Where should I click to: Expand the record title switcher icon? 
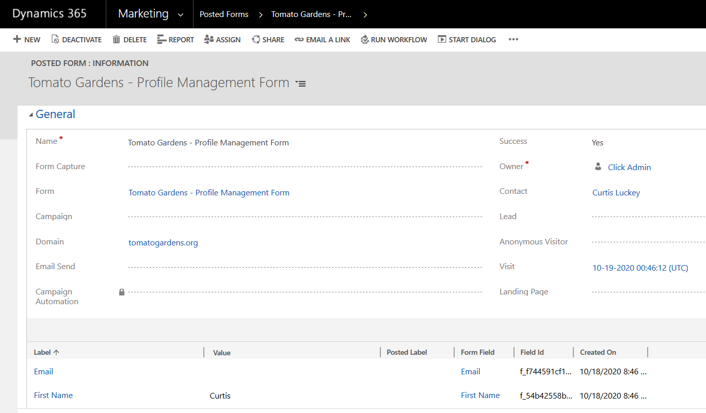click(300, 83)
